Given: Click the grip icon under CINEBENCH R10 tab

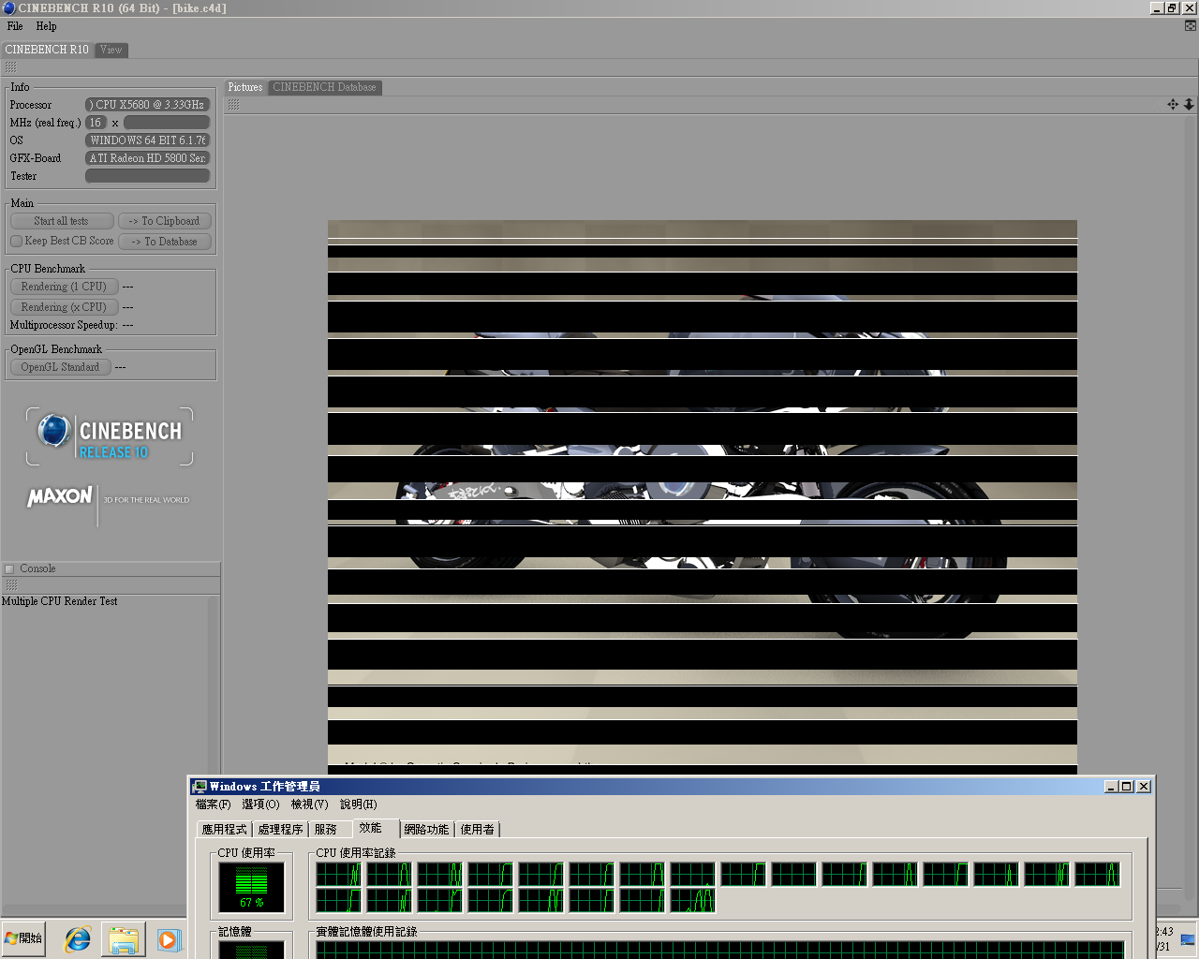Looking at the screenshot, I should (11, 67).
